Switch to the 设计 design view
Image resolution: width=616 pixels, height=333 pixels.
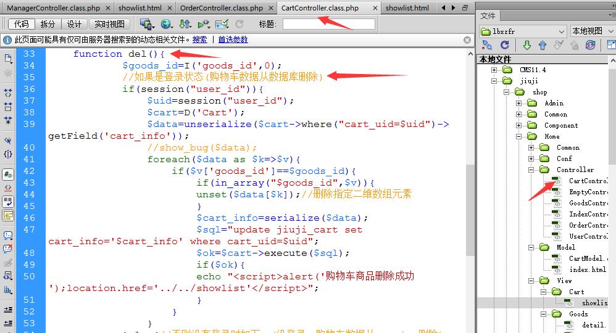pos(74,24)
